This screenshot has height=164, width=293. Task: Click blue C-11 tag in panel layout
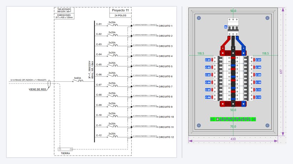[258, 90]
